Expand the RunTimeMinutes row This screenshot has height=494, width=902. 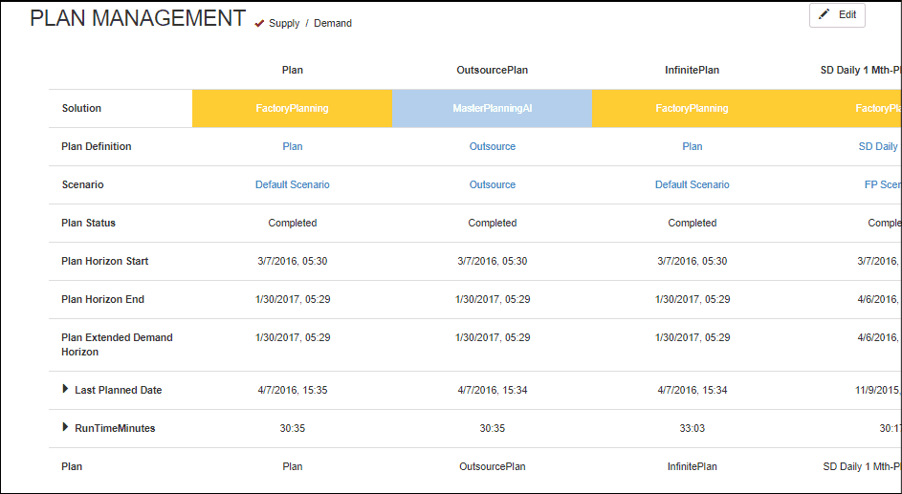[x=66, y=427]
